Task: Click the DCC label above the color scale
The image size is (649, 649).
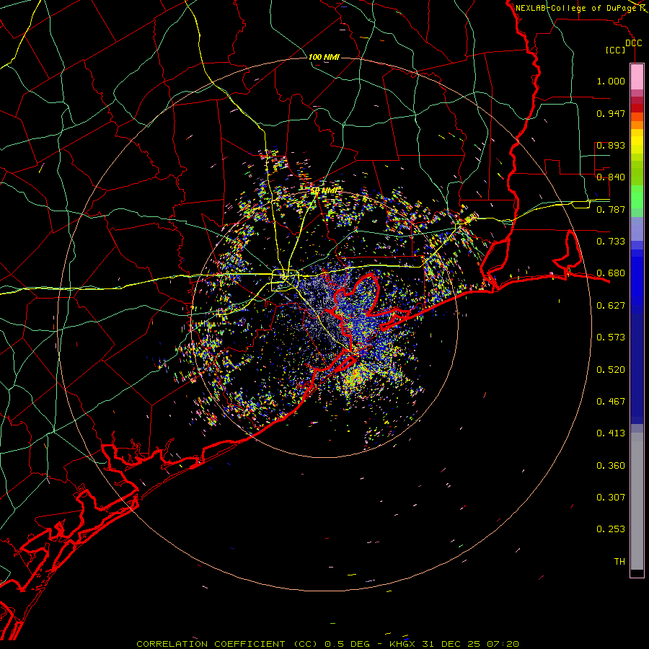Action: click(x=633, y=43)
